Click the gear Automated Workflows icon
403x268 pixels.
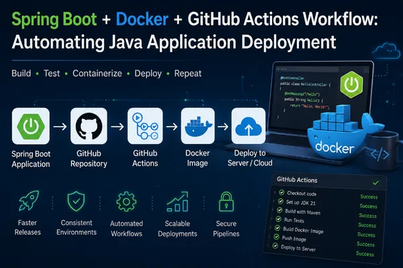[126, 202]
